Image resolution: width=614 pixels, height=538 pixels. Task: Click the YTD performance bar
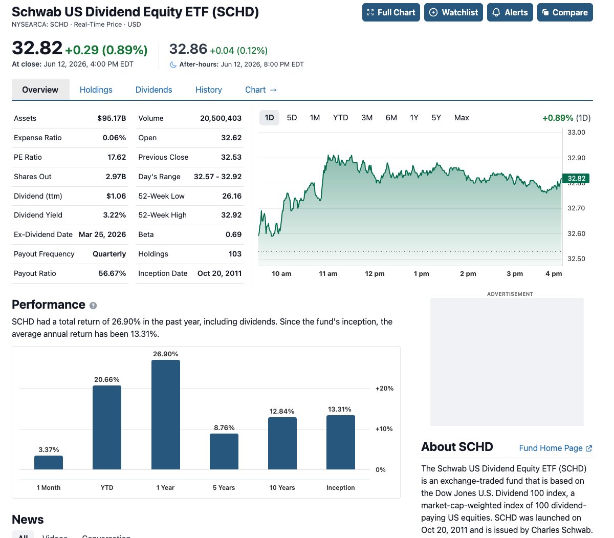pyautogui.click(x=107, y=427)
